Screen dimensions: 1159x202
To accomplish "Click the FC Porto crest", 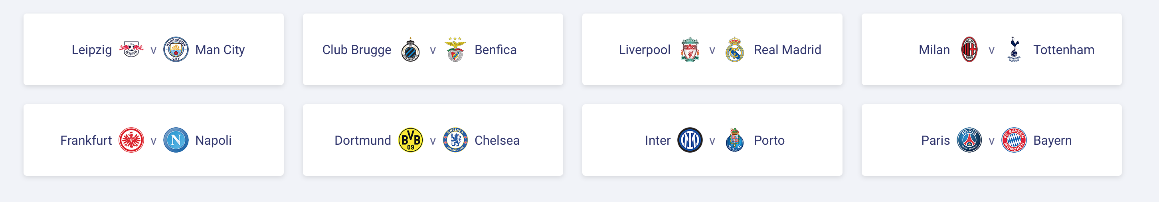I will pos(735,140).
